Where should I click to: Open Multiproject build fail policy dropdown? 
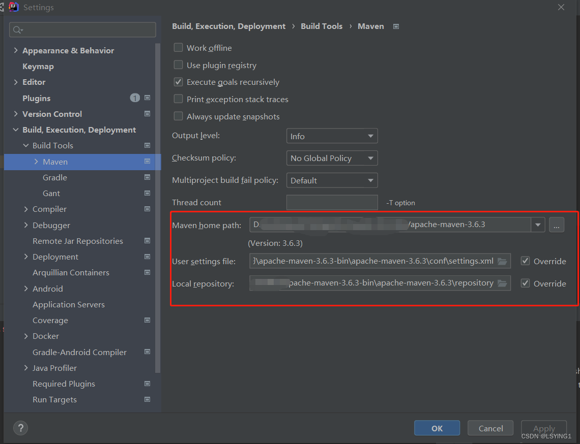pyautogui.click(x=332, y=180)
